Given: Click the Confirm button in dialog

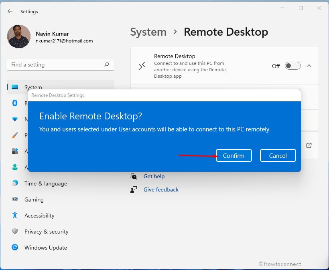Looking at the screenshot, I should pyautogui.click(x=234, y=155).
